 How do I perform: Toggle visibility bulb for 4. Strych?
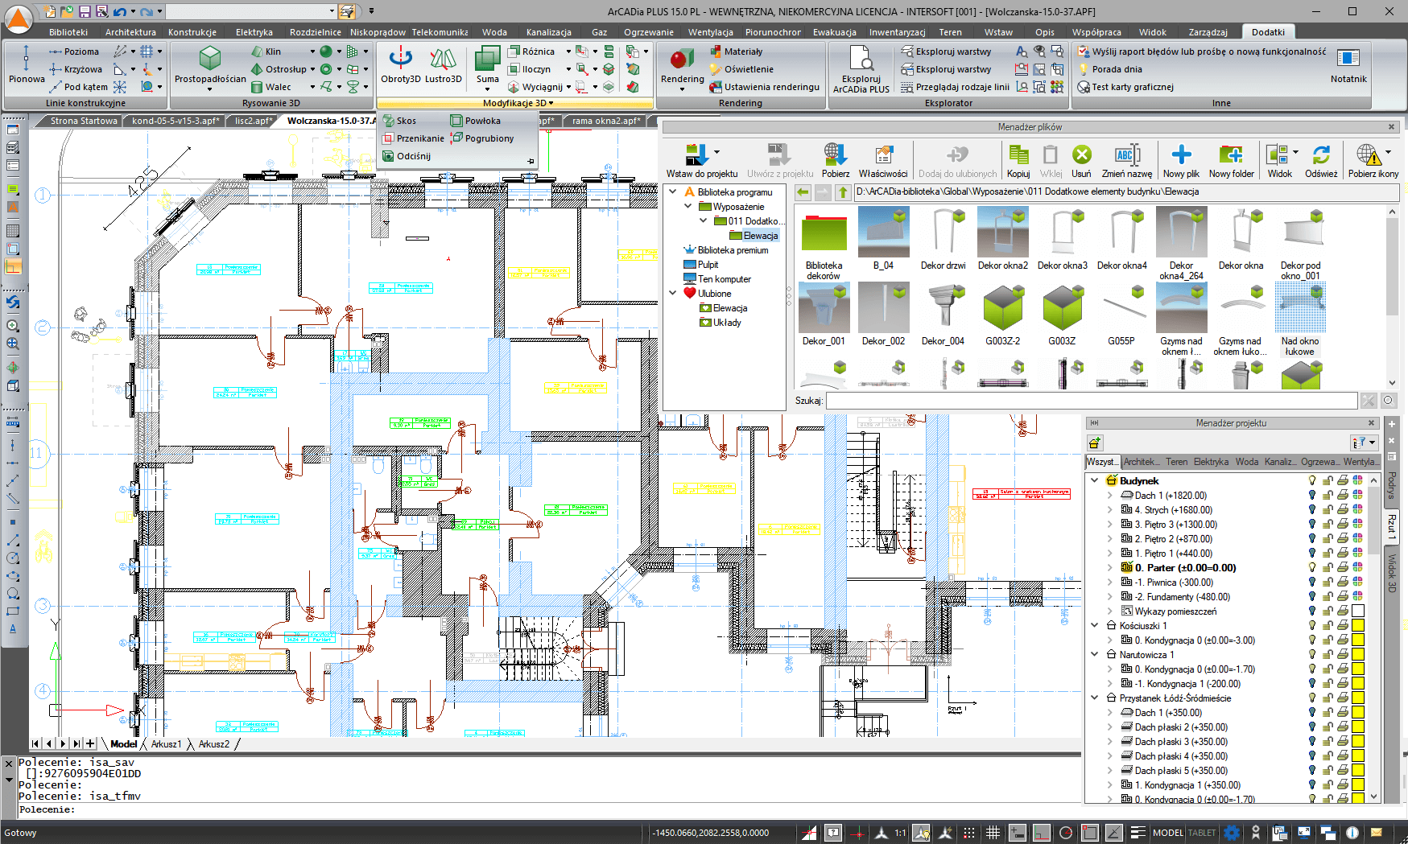click(1312, 510)
